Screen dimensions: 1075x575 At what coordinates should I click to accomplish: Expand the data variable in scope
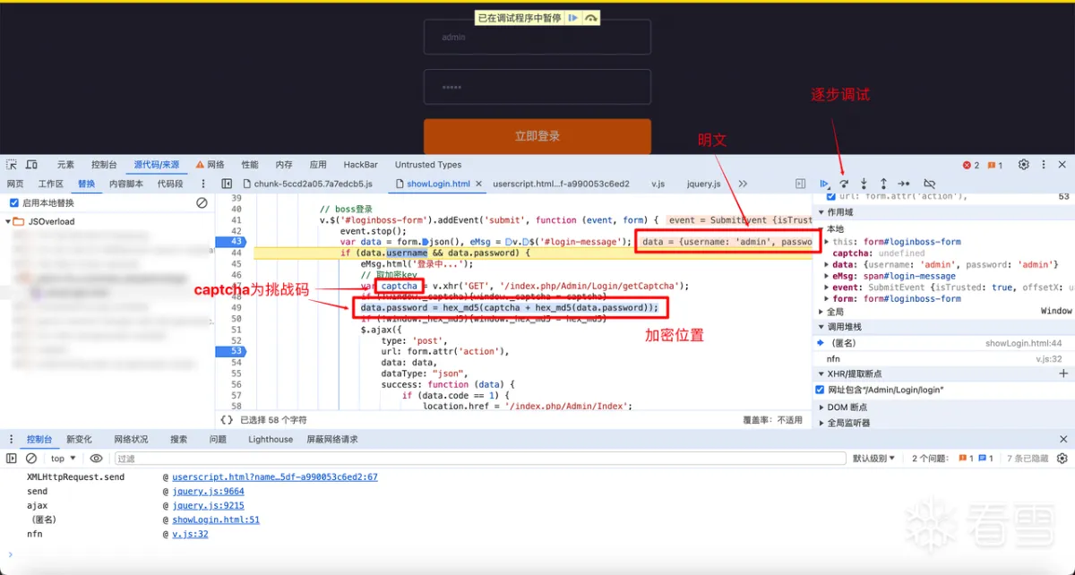[828, 265]
